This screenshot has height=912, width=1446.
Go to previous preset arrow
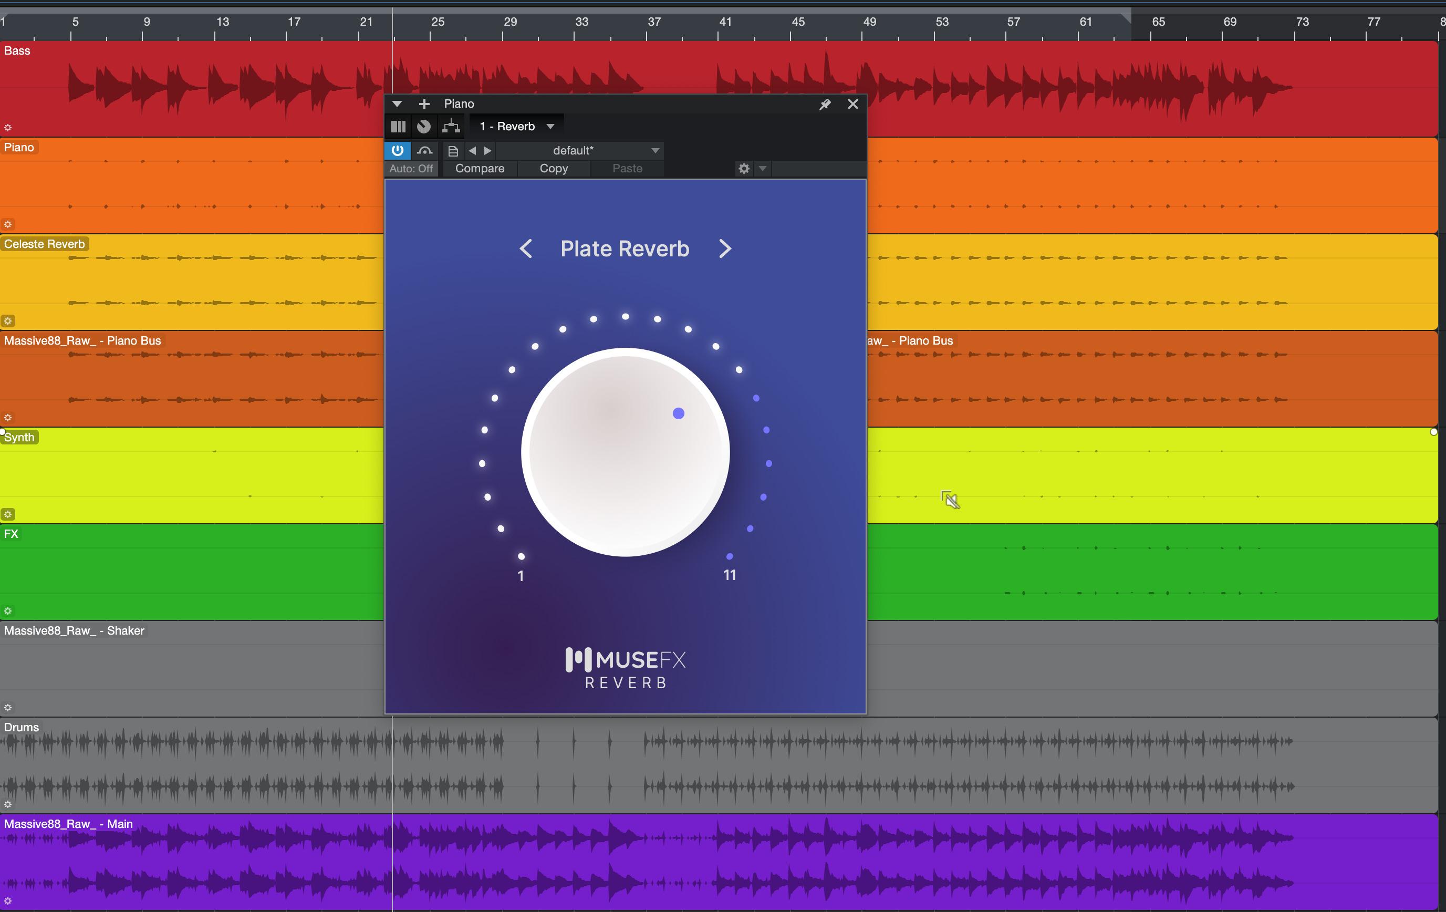(472, 151)
